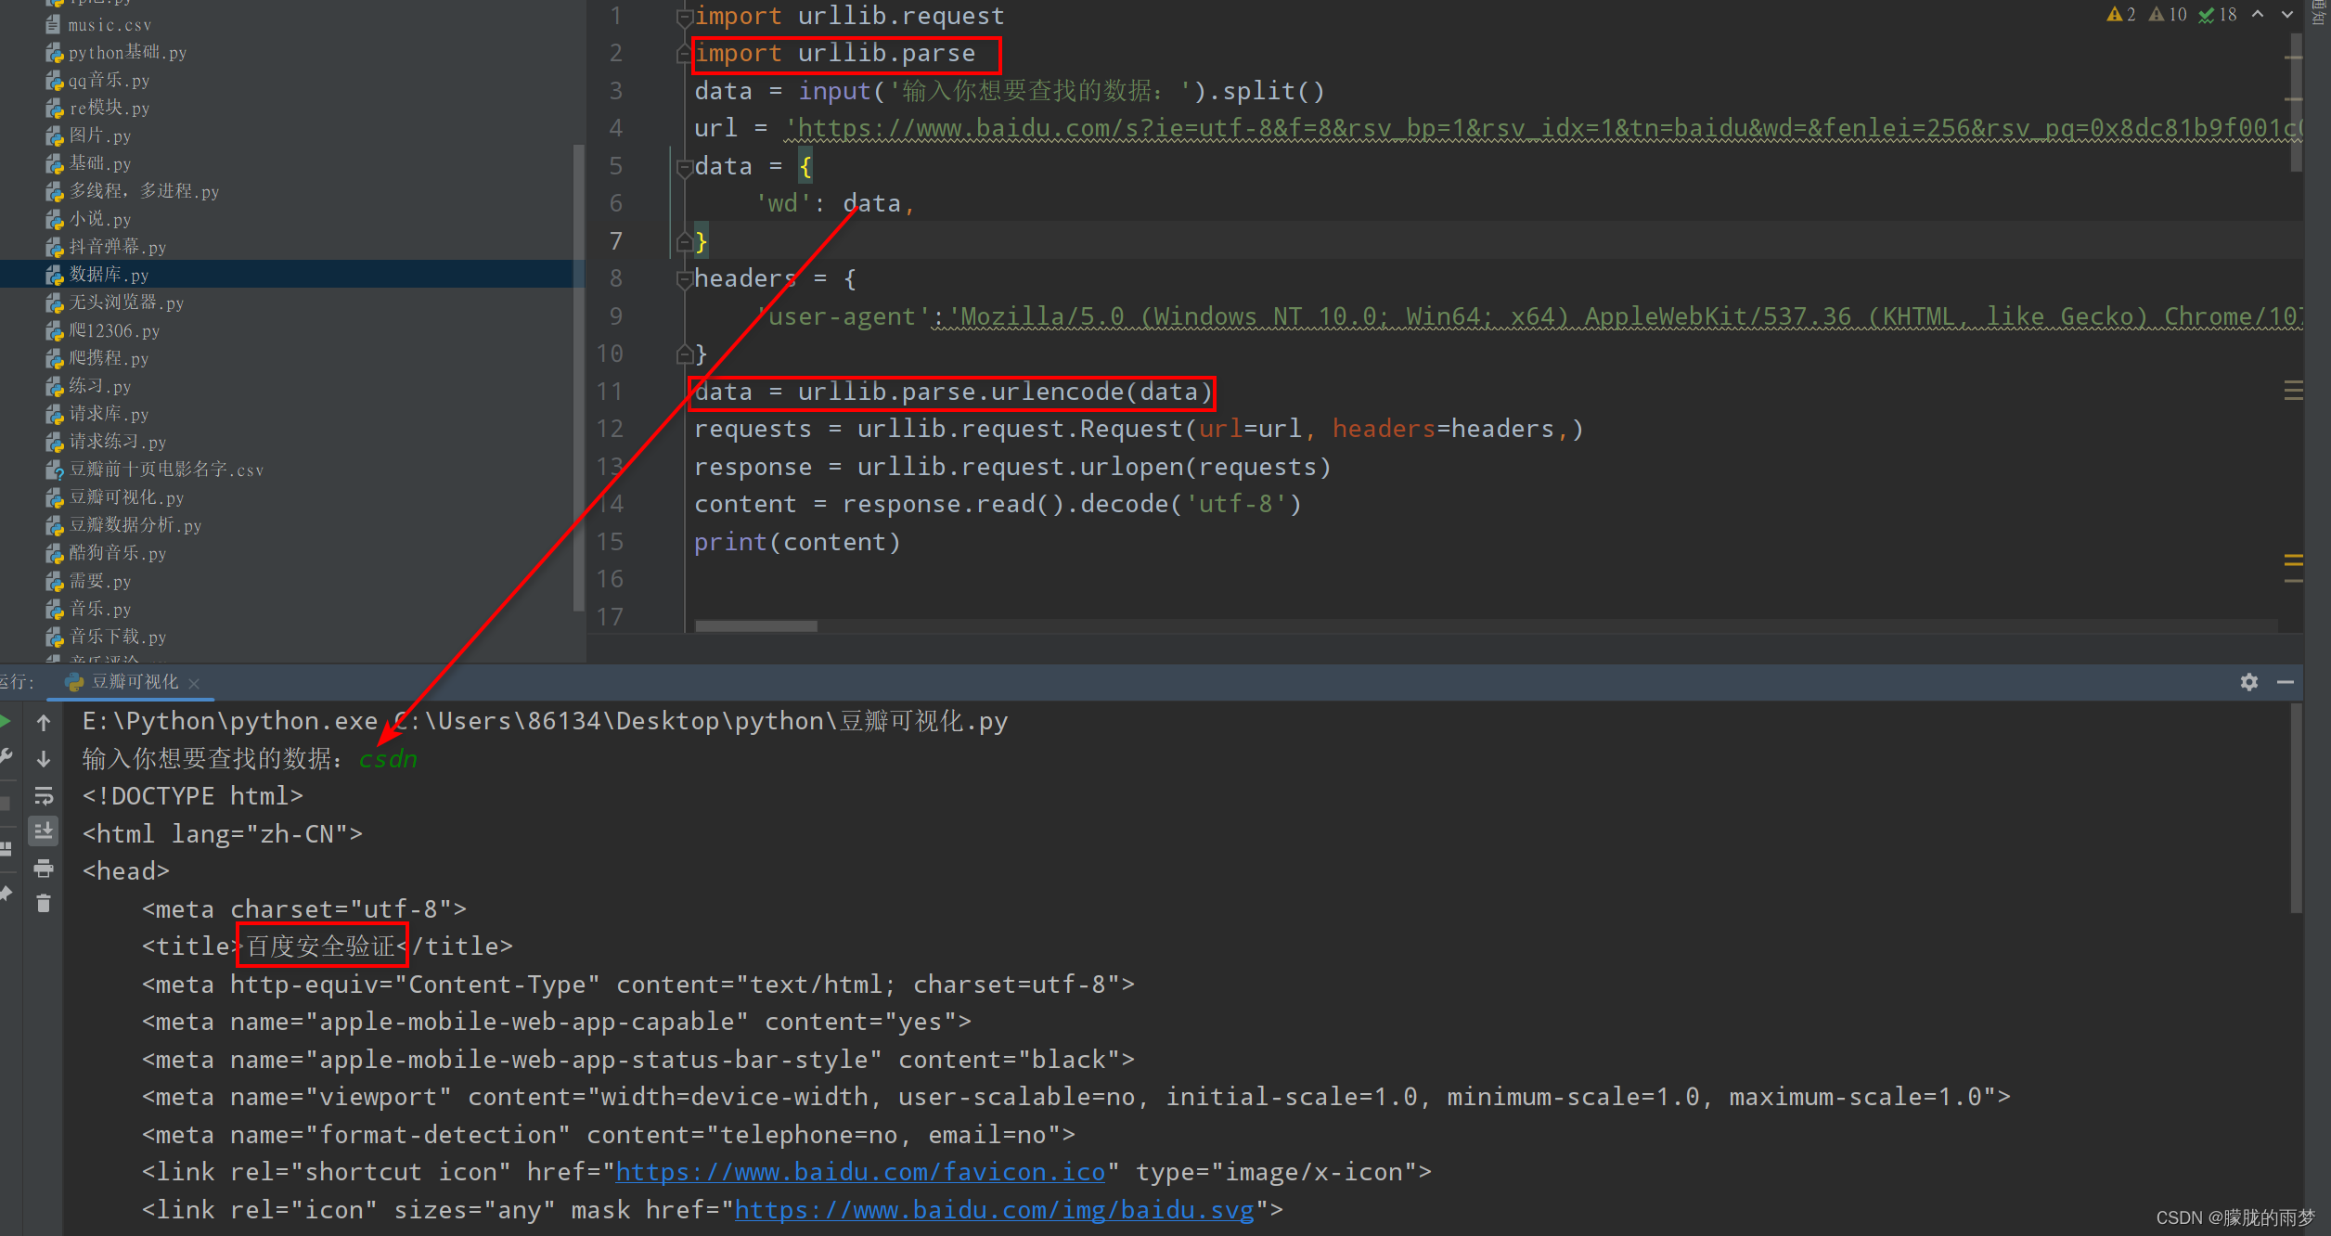Go to next highlighted error arrow
Viewport: 2331px width, 1236px height.
click(x=2286, y=14)
